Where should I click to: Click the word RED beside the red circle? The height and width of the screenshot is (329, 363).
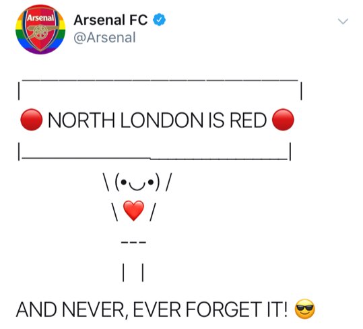pos(248,120)
